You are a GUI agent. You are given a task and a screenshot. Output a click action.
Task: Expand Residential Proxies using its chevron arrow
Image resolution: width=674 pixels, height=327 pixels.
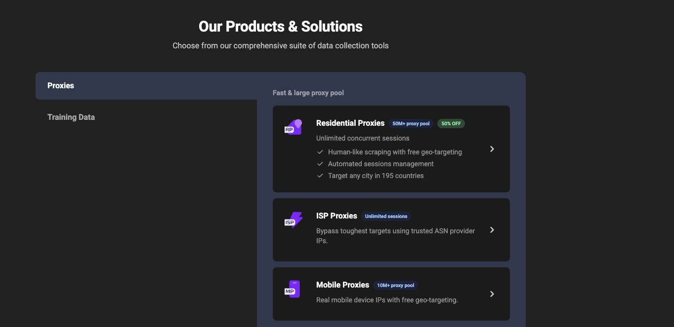(492, 149)
